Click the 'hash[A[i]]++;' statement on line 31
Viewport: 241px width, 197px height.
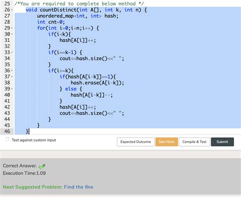[x=78, y=40]
